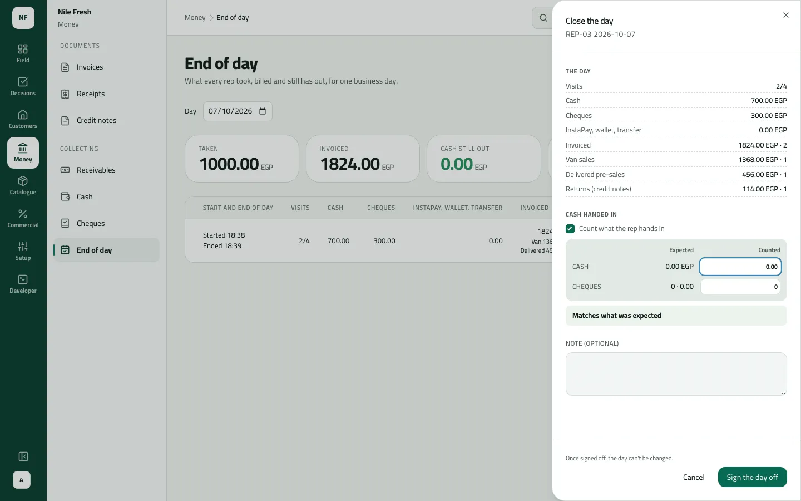Click the Van sales 1368.00 EGP value
This screenshot has width=801, height=501.
coord(763,160)
